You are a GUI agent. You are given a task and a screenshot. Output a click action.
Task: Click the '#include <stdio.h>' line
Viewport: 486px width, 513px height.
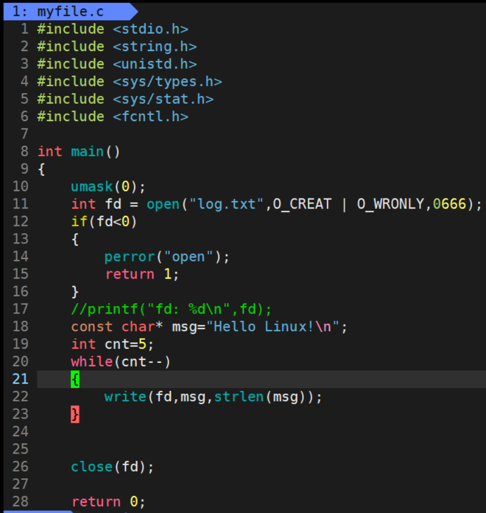pyautogui.click(x=113, y=29)
